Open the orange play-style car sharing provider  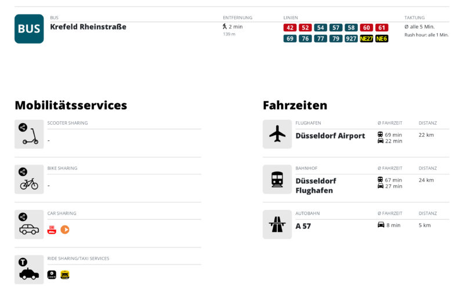pos(65,230)
